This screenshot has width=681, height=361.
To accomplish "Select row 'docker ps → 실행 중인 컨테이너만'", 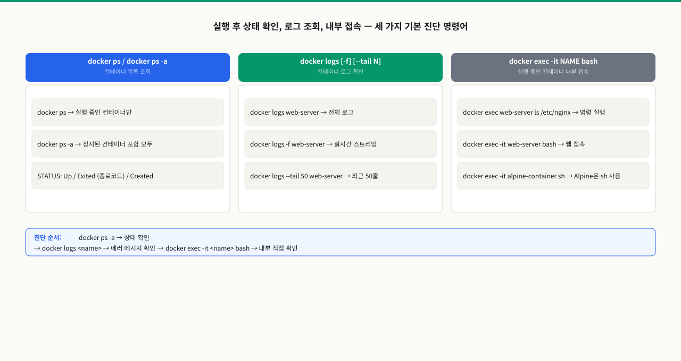I will pos(128,112).
